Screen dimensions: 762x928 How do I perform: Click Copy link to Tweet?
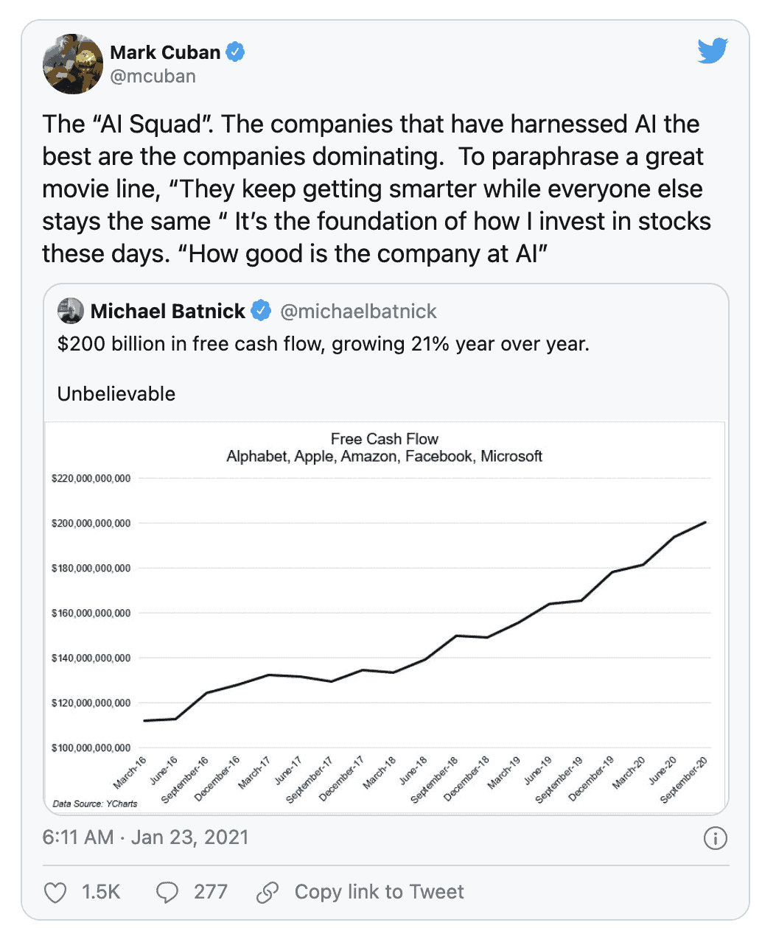click(379, 892)
